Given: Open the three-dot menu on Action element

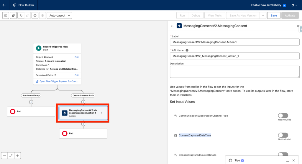Looking at the screenshot, I should [x=102, y=113].
